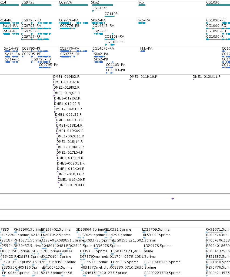Select protein Skp2-PA
This screenshot has width=230, height=277.
tap(101, 54)
